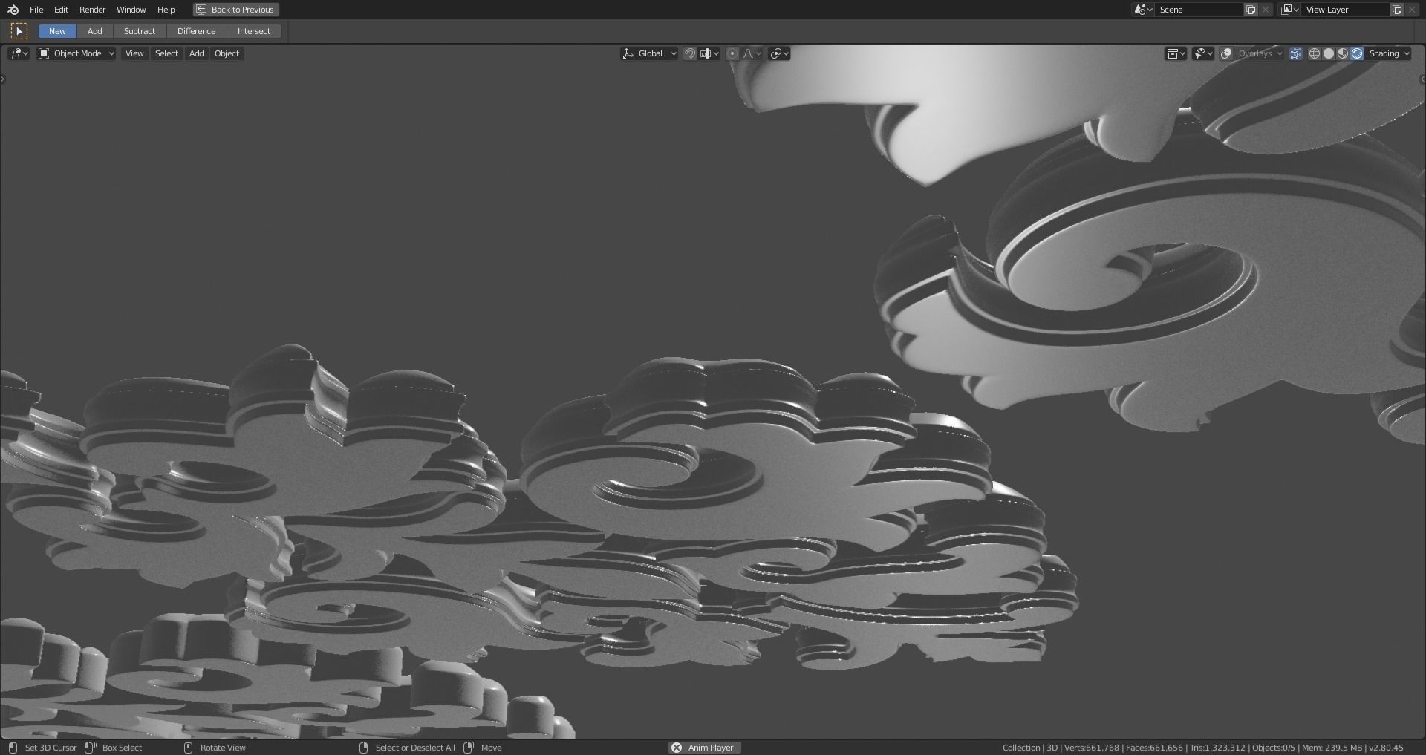Click the Object Mode square icon
This screenshot has width=1426, height=755.
pyautogui.click(x=44, y=53)
